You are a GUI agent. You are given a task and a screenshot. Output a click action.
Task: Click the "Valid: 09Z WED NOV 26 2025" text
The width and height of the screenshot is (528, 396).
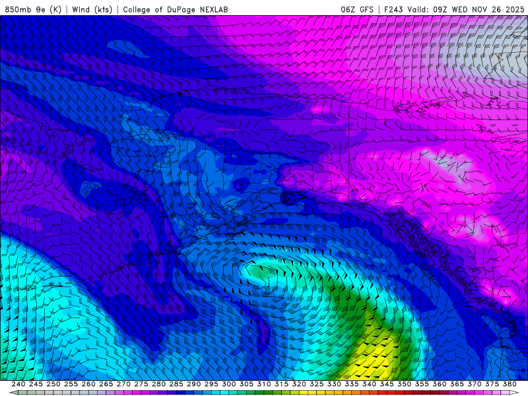(466, 9)
